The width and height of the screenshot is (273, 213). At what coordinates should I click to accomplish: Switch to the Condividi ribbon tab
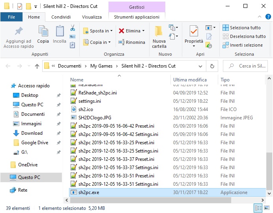(x=61, y=17)
